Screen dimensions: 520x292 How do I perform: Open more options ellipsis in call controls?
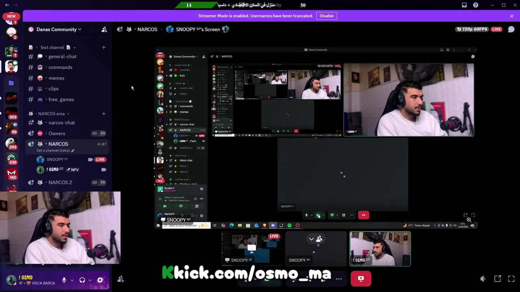[339, 279]
